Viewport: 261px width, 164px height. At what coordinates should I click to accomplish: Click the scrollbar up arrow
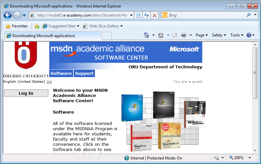pos(255,45)
